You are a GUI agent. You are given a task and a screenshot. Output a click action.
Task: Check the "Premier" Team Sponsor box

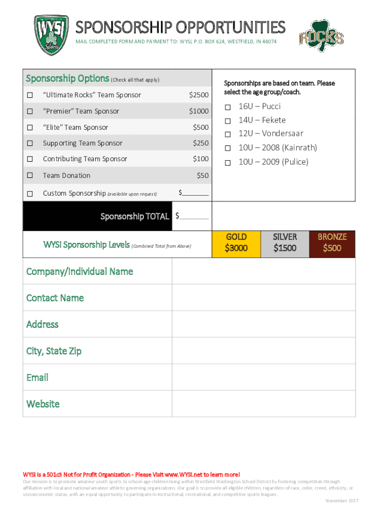(x=30, y=112)
